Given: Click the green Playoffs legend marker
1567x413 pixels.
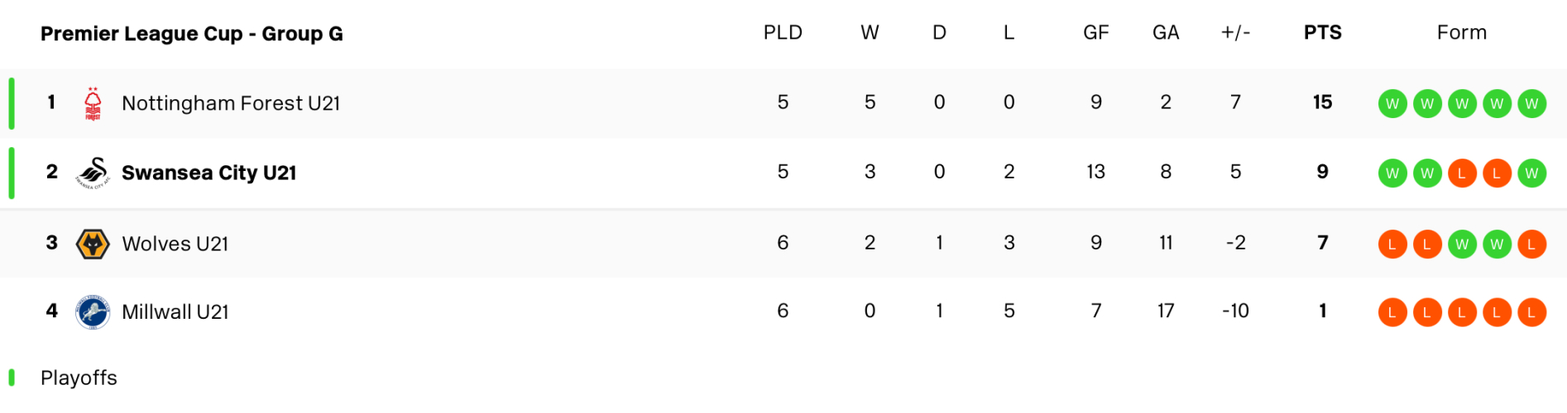Looking at the screenshot, I should [12, 377].
